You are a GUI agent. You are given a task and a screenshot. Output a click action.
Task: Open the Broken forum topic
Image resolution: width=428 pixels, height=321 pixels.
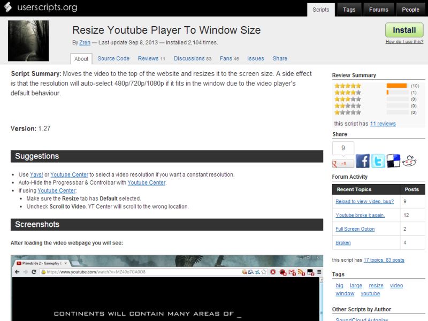343,243
